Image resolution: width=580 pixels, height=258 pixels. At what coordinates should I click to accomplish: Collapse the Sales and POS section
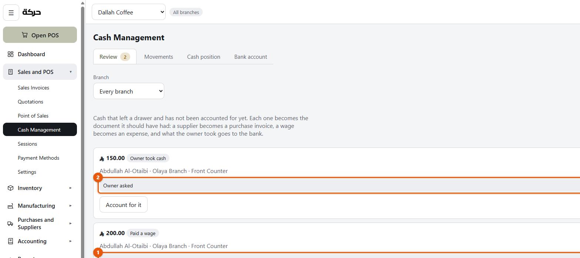pos(71,72)
